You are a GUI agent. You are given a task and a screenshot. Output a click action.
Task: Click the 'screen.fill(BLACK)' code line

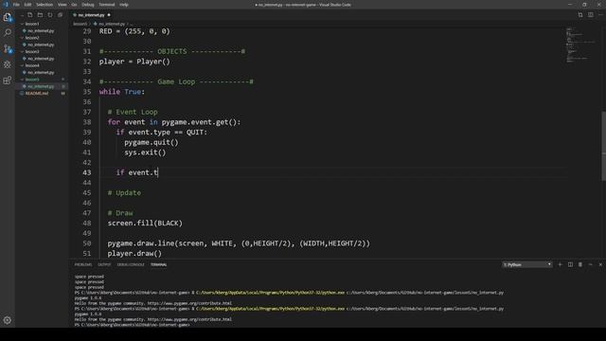point(145,224)
